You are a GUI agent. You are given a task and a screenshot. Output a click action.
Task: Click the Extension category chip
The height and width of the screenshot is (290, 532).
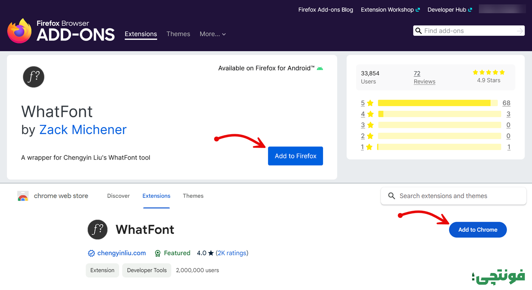[x=102, y=270]
